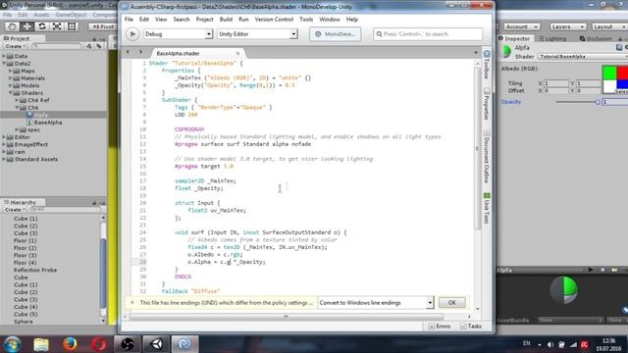This screenshot has width=628, height=353.
Task: Switch to OBS in taskbar
Action: [x=128, y=344]
